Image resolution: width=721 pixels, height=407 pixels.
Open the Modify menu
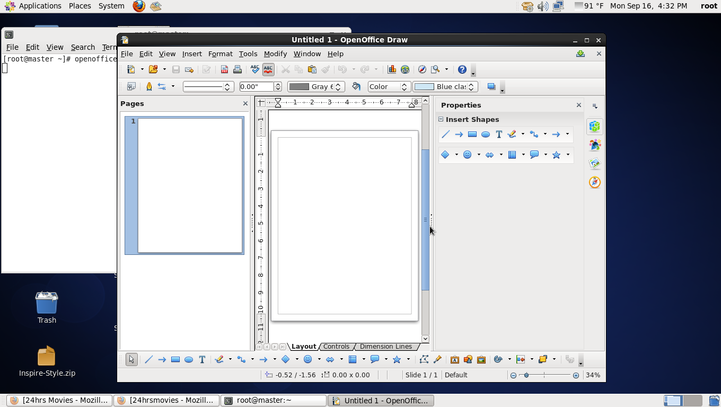[275, 54]
